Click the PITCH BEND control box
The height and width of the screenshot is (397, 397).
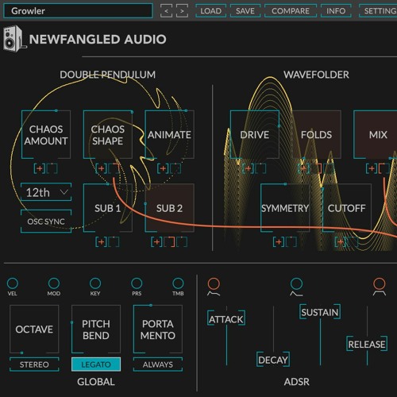(x=96, y=330)
